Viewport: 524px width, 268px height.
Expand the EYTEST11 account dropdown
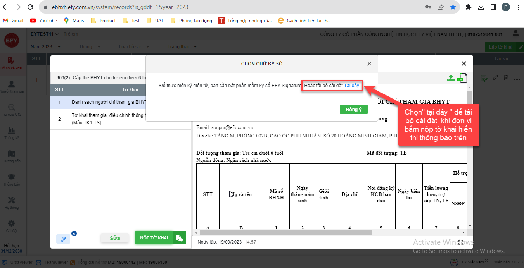[45, 34]
